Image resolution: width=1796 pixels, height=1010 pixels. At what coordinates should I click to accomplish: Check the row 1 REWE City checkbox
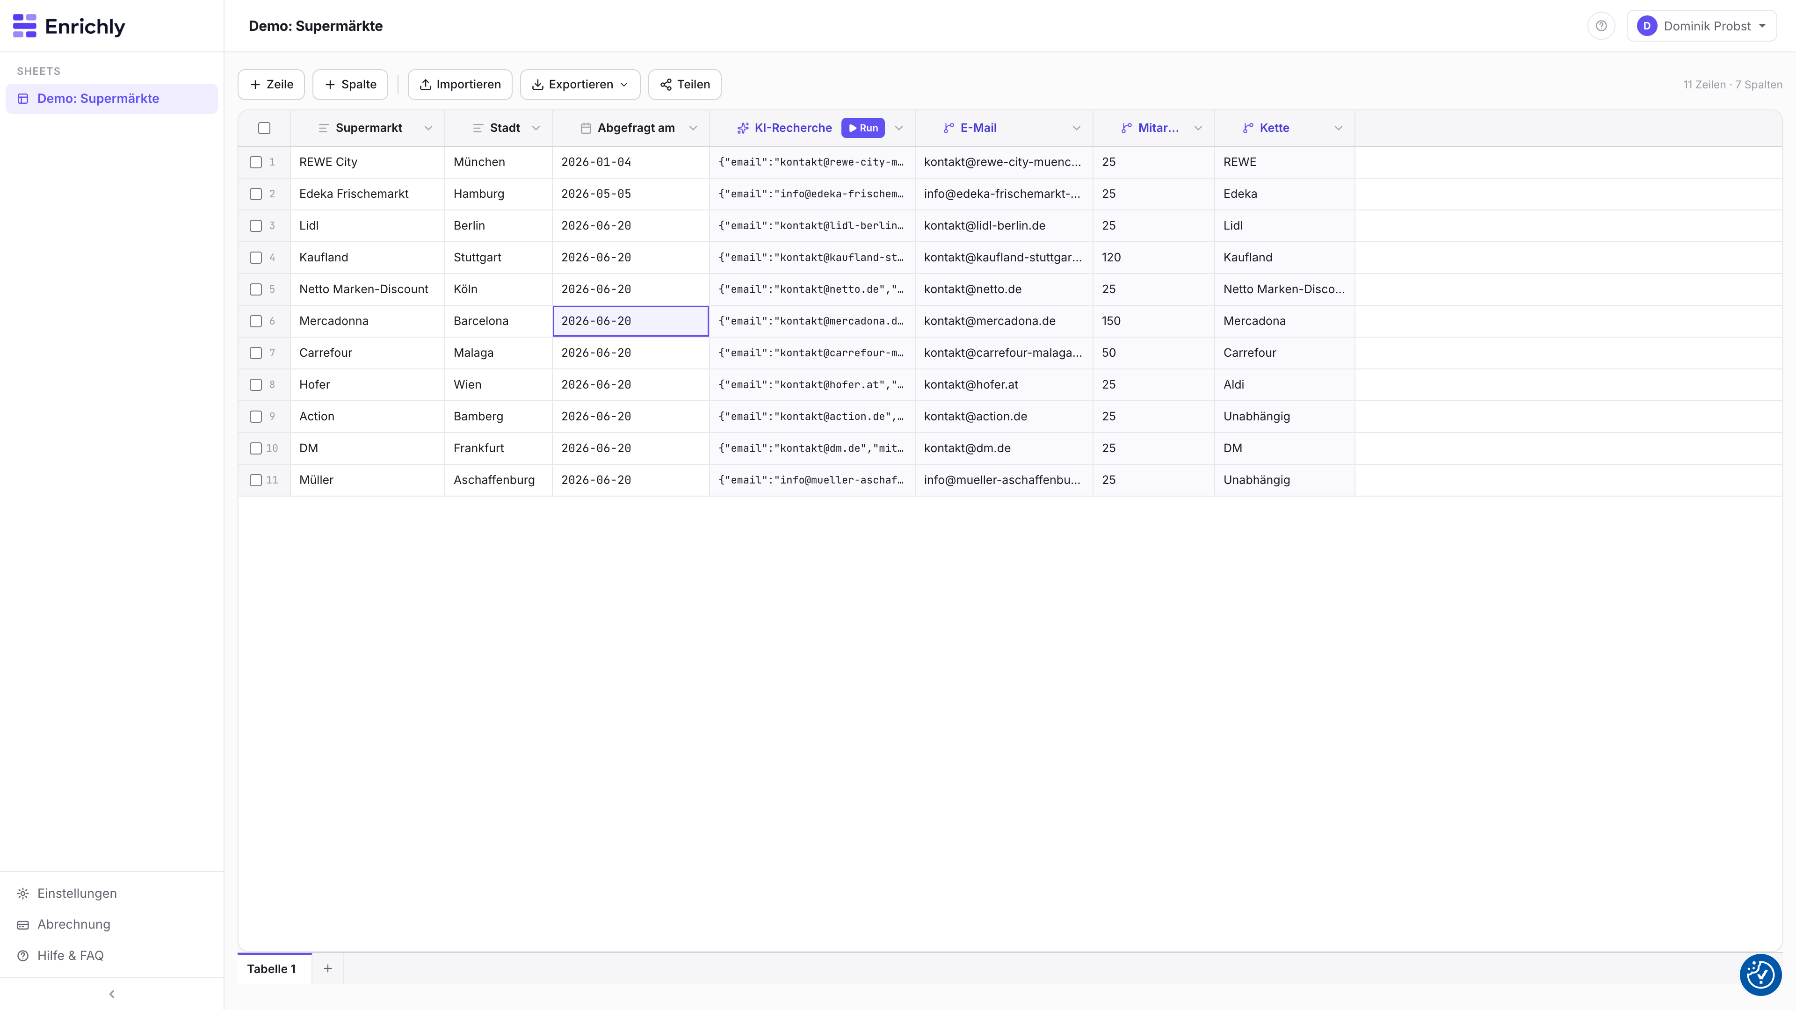[256, 162]
